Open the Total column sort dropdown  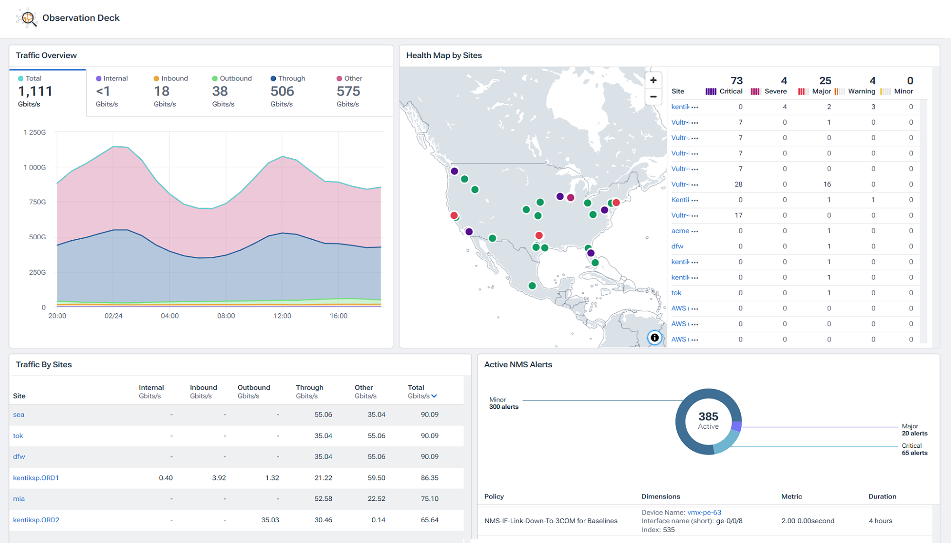pyautogui.click(x=435, y=396)
